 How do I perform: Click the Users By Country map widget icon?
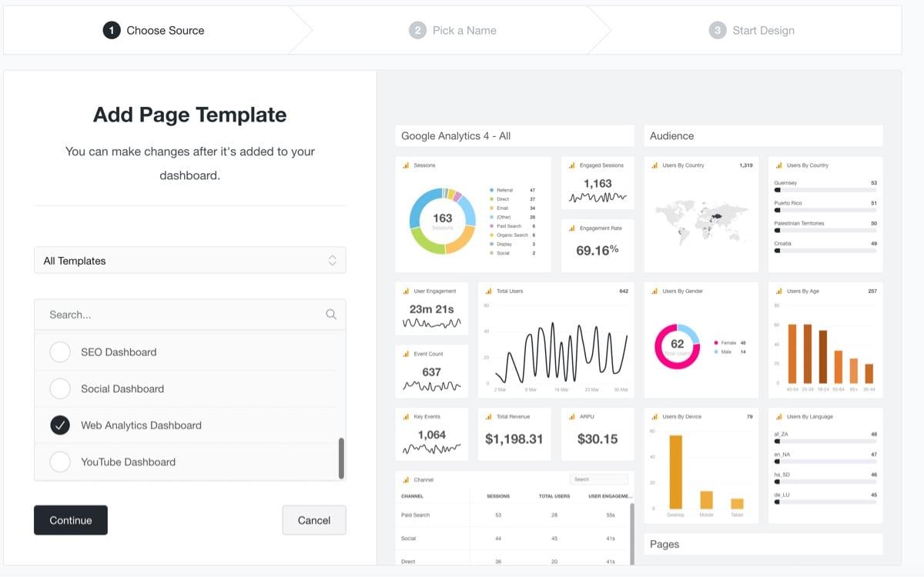[x=654, y=165]
